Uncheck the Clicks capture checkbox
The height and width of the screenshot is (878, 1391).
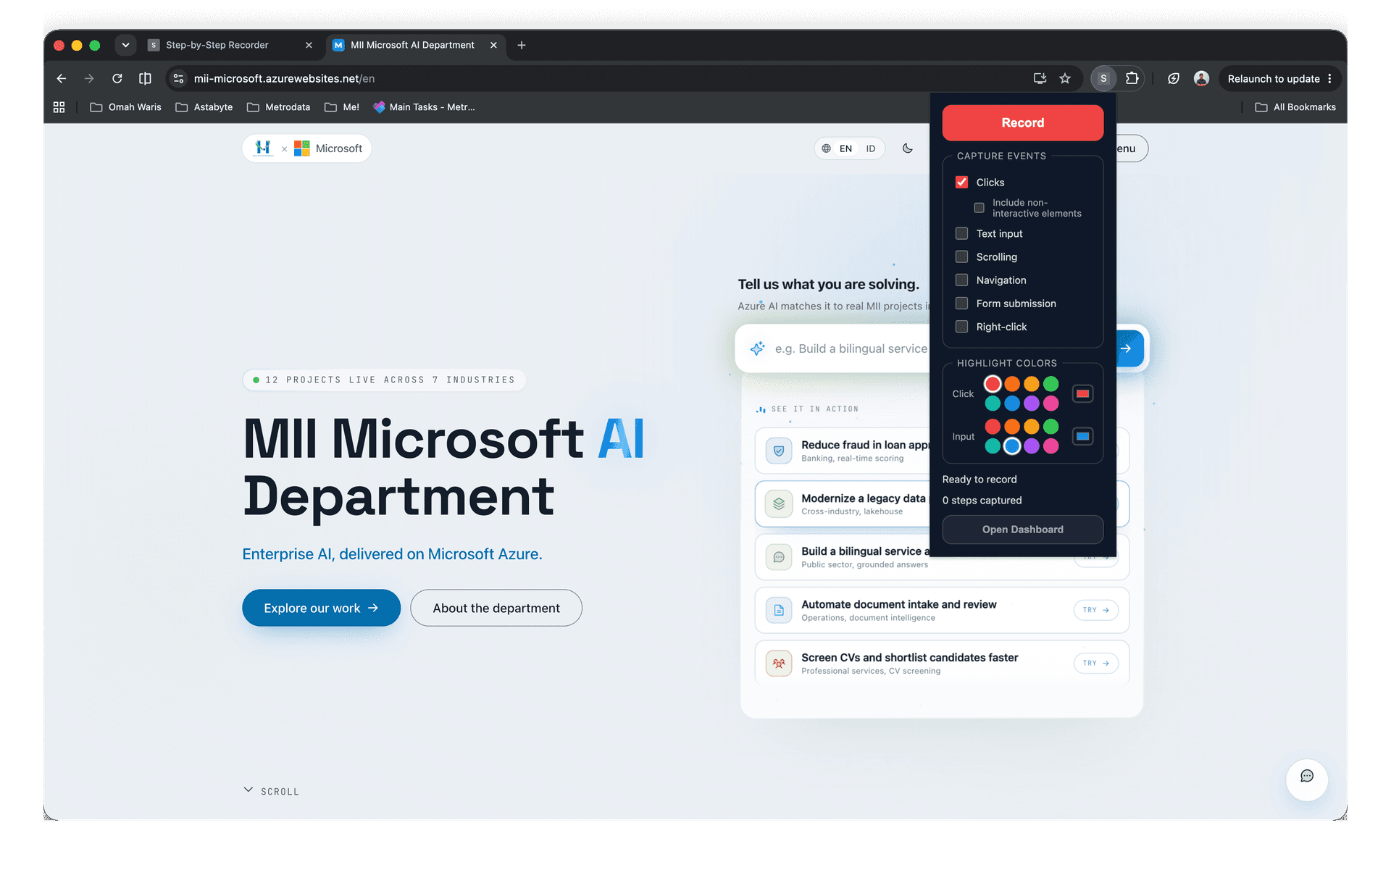961,182
